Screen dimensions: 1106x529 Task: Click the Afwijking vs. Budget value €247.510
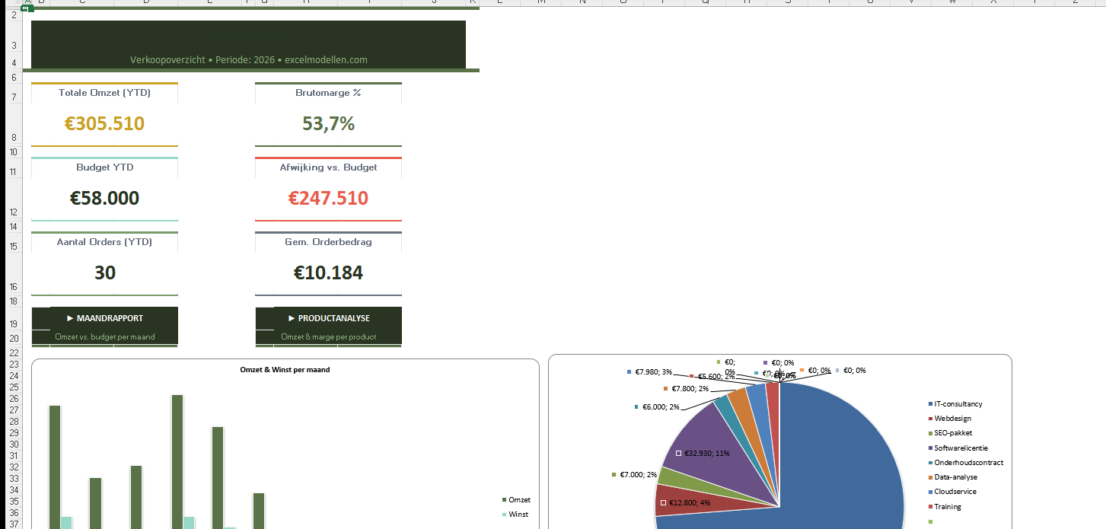tap(328, 199)
